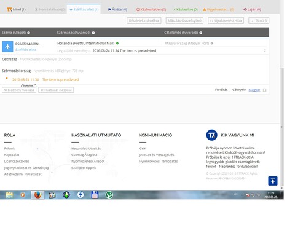
Task: Click the page vertical scrollbar thumb
Action: tap(281, 127)
